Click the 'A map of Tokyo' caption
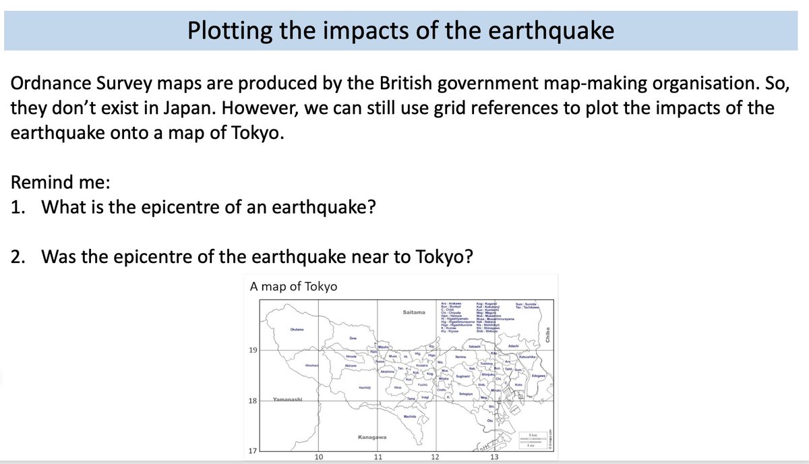Viewport: 809px width, 464px height. pyautogui.click(x=293, y=286)
